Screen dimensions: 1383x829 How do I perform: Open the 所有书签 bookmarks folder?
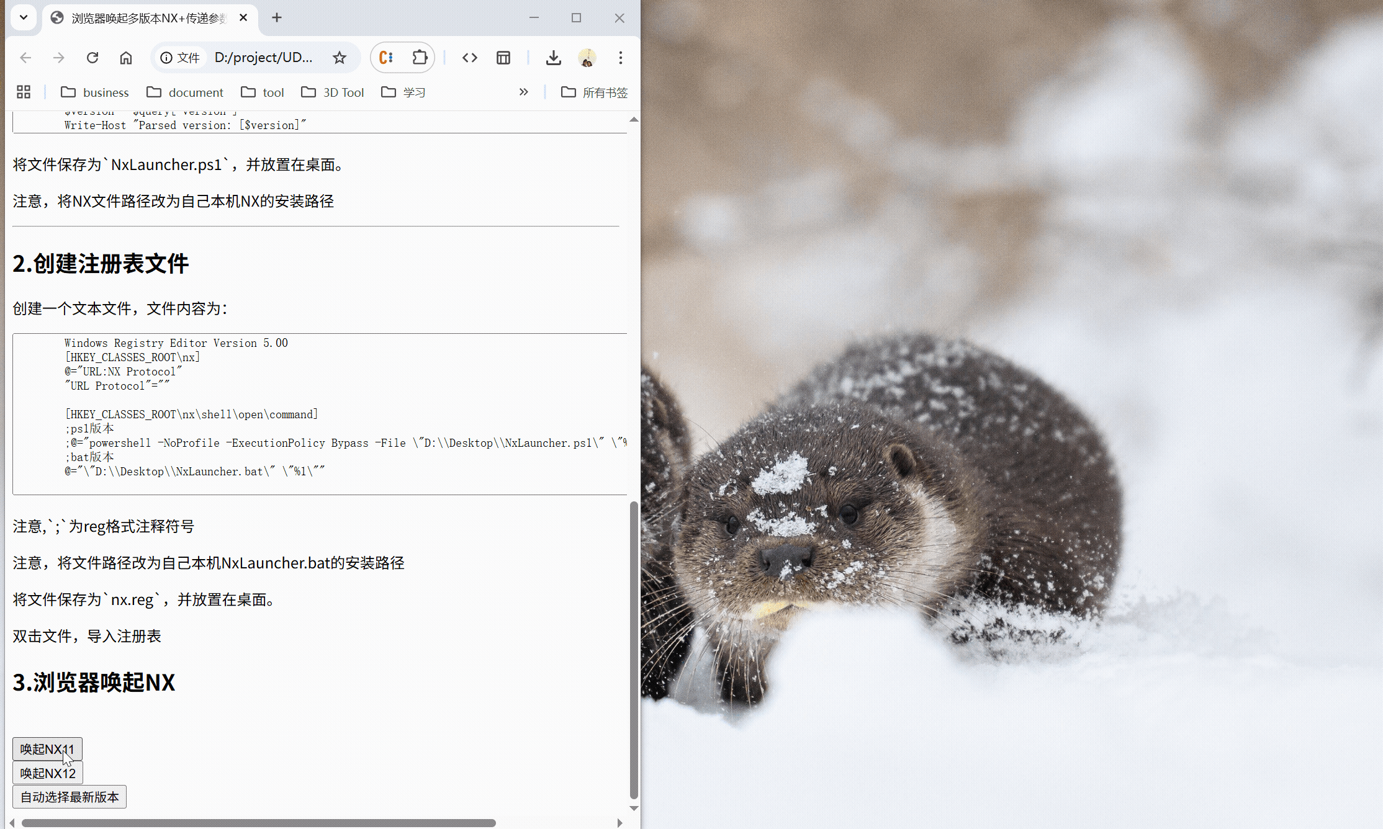[x=595, y=92]
